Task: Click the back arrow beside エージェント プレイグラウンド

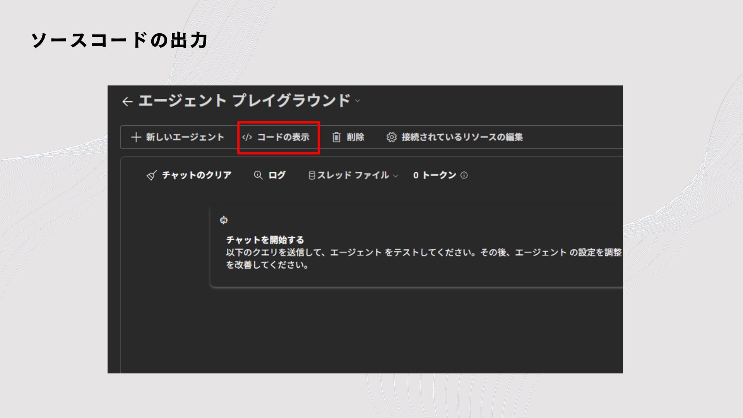Action: click(x=127, y=102)
